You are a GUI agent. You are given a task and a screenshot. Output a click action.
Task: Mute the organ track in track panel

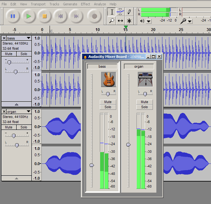click(x=9, y=127)
